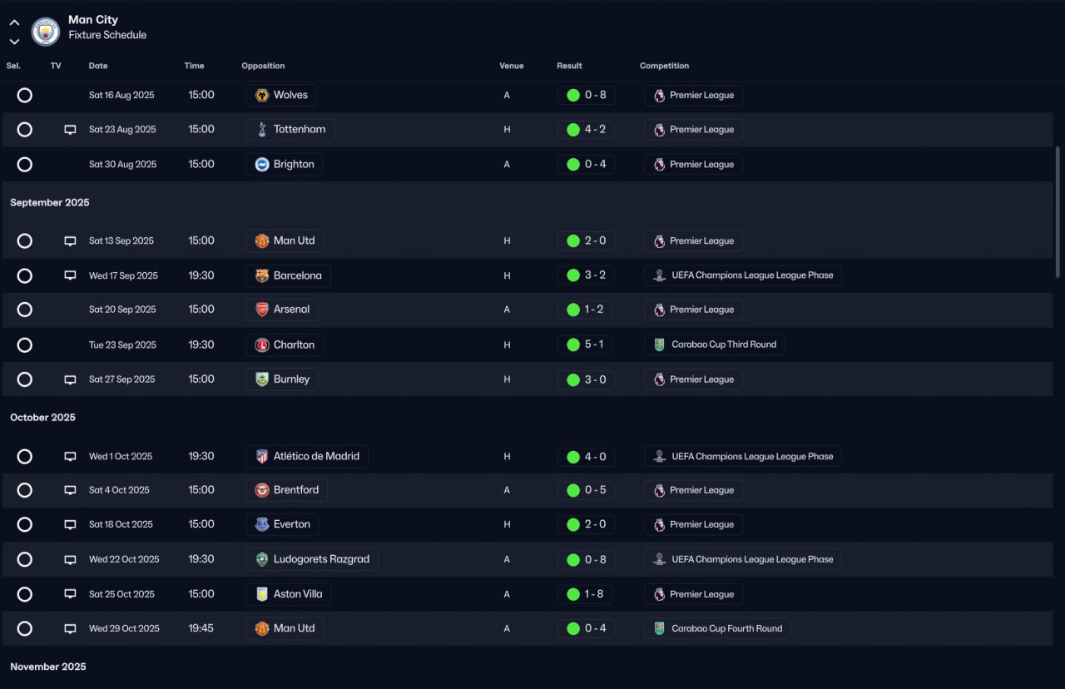Image resolution: width=1065 pixels, height=689 pixels.
Task: Click the Carabao Cup icon on Charlton row
Action: click(x=660, y=344)
